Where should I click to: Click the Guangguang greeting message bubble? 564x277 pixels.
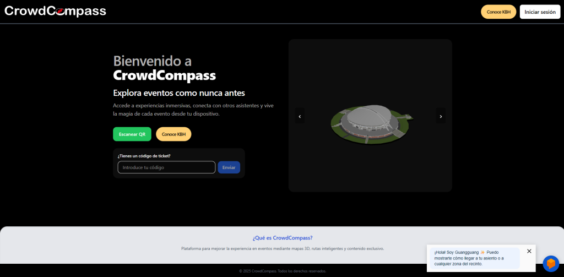click(x=474, y=258)
